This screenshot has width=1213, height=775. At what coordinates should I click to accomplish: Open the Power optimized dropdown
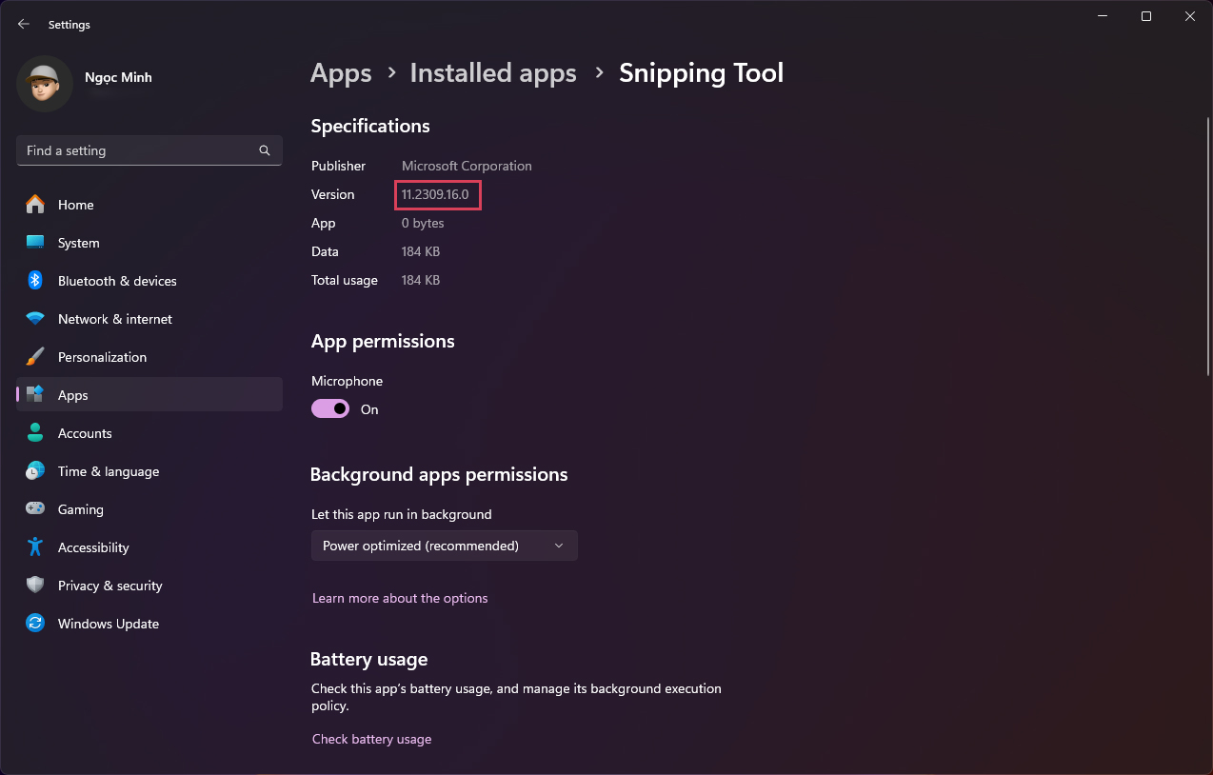(x=445, y=546)
